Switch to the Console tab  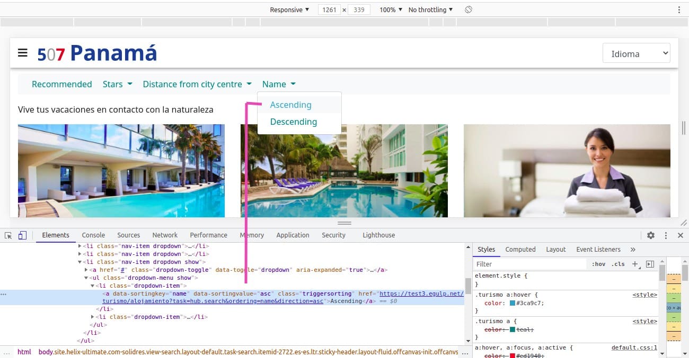click(x=93, y=235)
